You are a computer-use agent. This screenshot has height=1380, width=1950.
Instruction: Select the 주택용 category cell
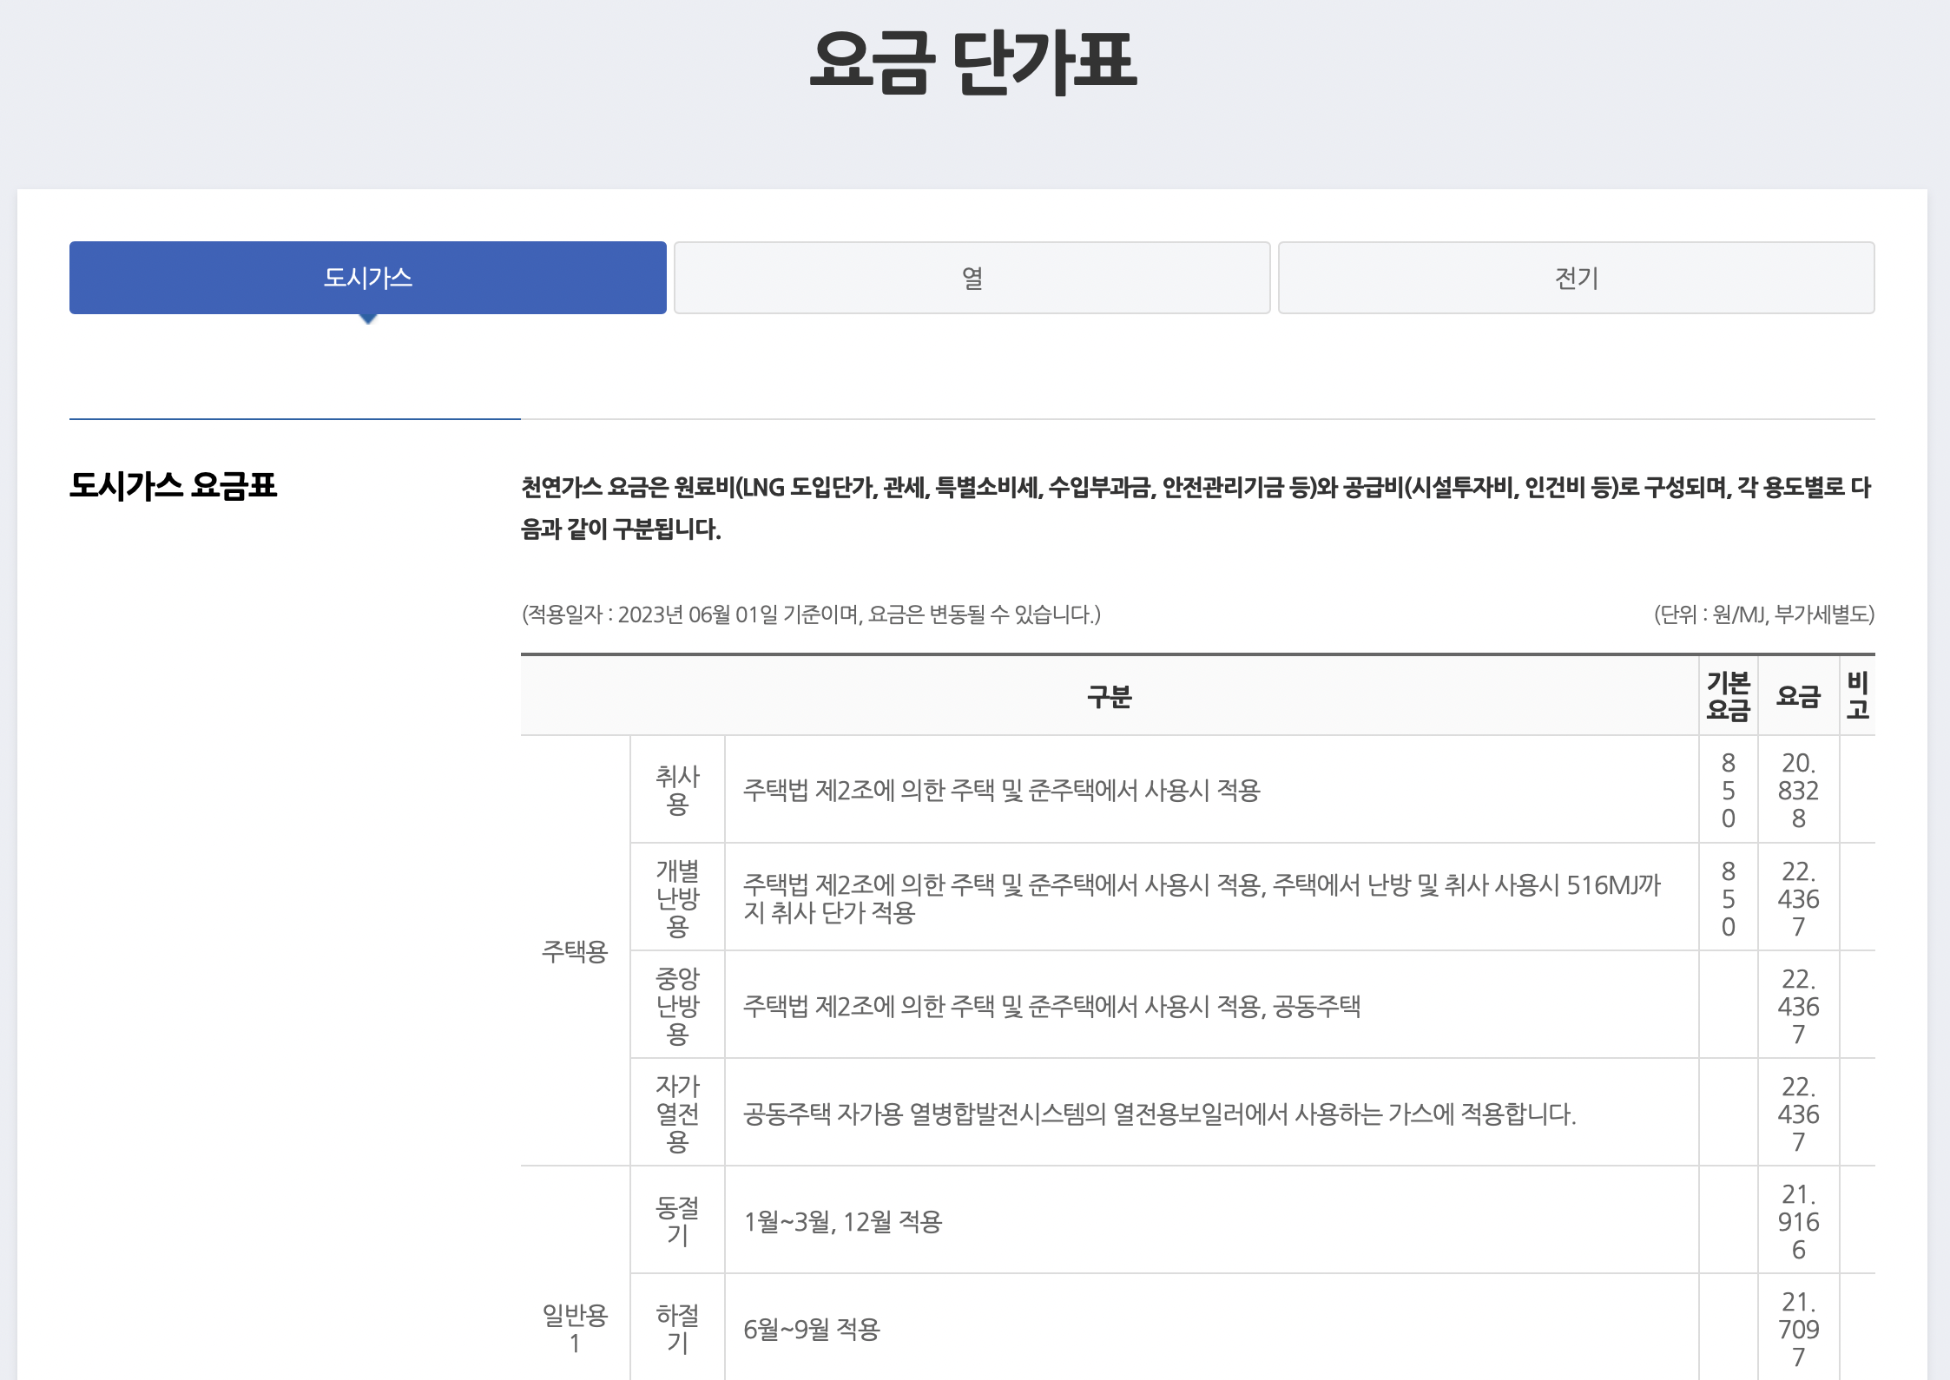[574, 951]
